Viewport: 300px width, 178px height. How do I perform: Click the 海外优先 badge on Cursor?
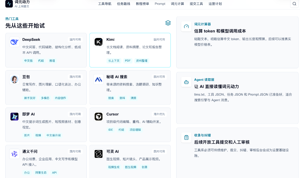click(159, 114)
